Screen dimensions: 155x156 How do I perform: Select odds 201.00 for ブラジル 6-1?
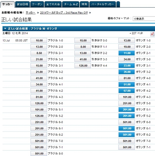[39, 128]
